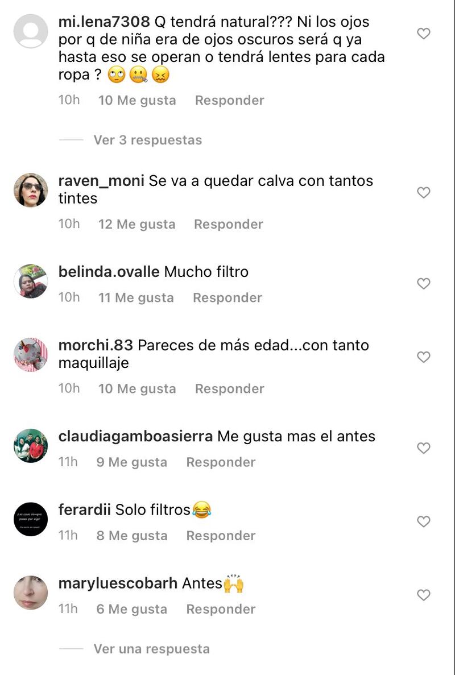Reply to ferardii's 'Solo filtros' comment
Image resolution: width=455 pixels, height=675 pixels.
pos(221,536)
